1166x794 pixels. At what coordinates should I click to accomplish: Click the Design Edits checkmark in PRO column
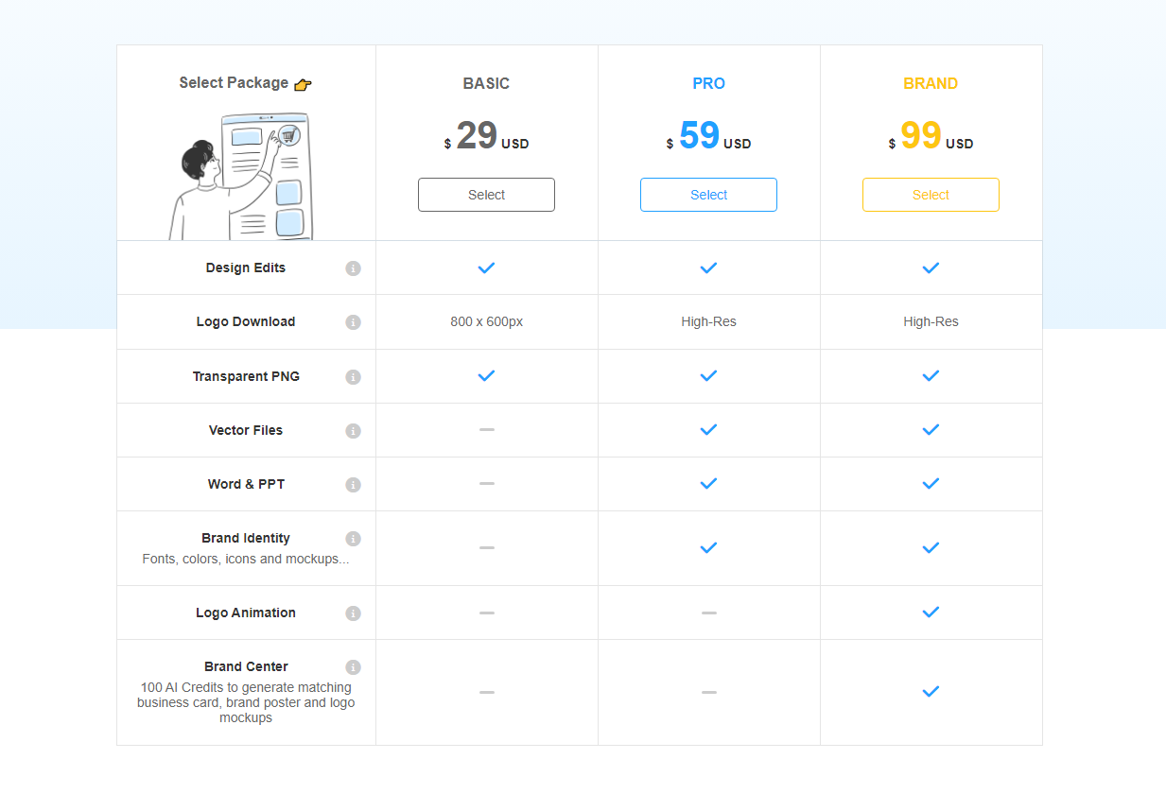click(708, 268)
